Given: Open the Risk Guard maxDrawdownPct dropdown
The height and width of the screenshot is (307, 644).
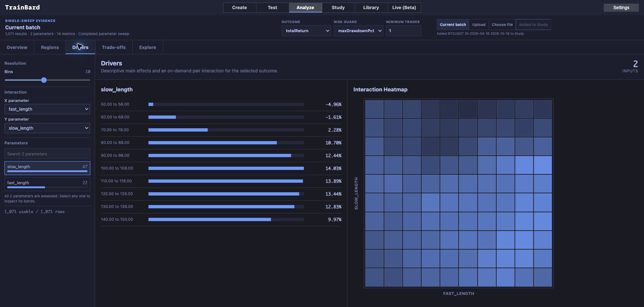Looking at the screenshot, I should click(x=358, y=31).
